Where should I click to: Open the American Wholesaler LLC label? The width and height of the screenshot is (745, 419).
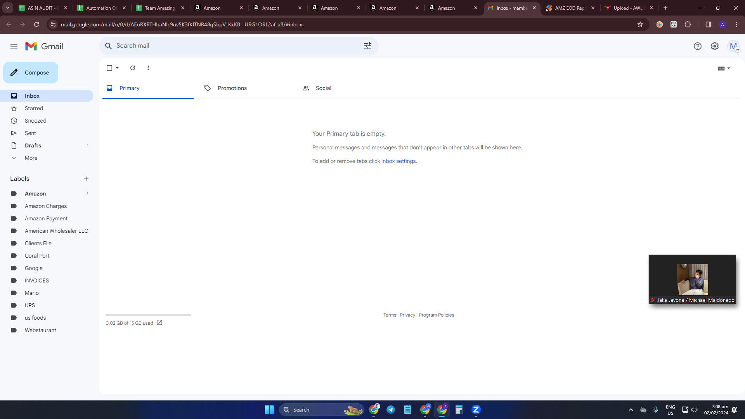pos(47,231)
